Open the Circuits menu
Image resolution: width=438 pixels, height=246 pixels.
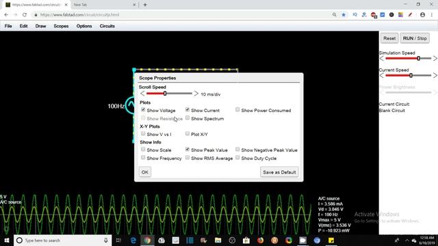(x=107, y=26)
